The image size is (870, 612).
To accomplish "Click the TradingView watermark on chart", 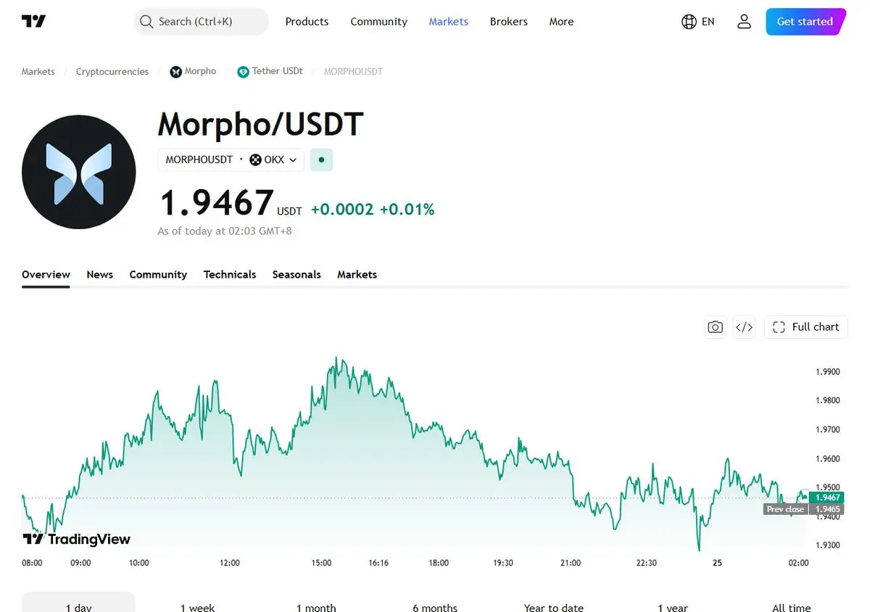I will 77,539.
